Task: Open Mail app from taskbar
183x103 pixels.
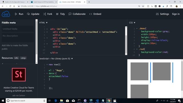Action: click(x=73, y=101)
